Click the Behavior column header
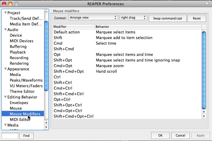Screen dimensions: 212x141 (x=148, y=27)
